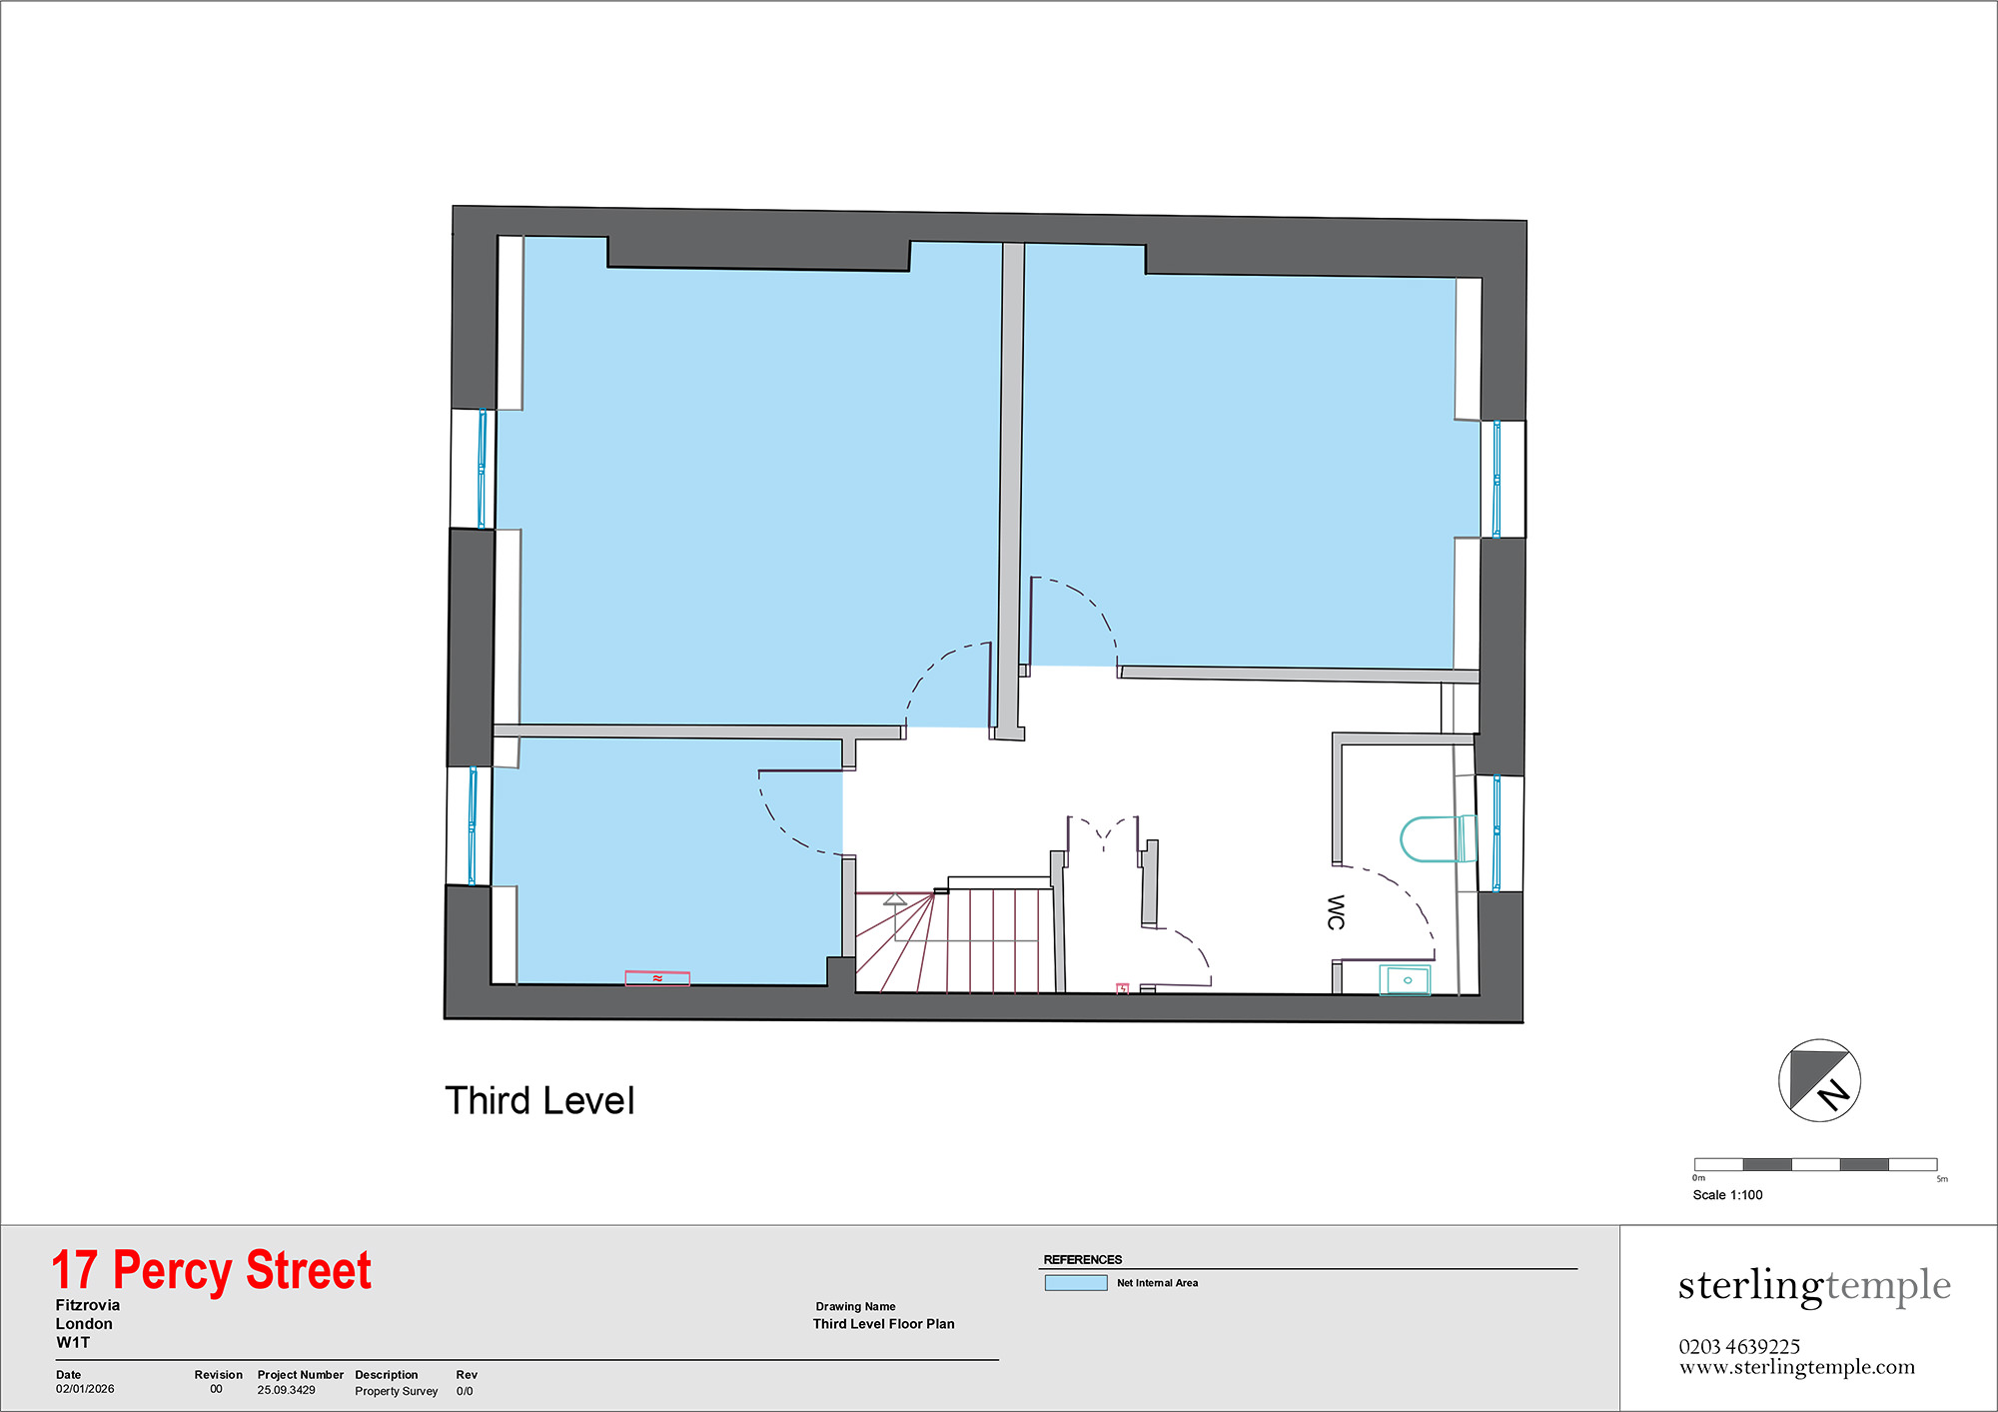This screenshot has width=1998, height=1412.
Task: Click the Project Number 25.09.3429 field
Action: pos(286,1390)
